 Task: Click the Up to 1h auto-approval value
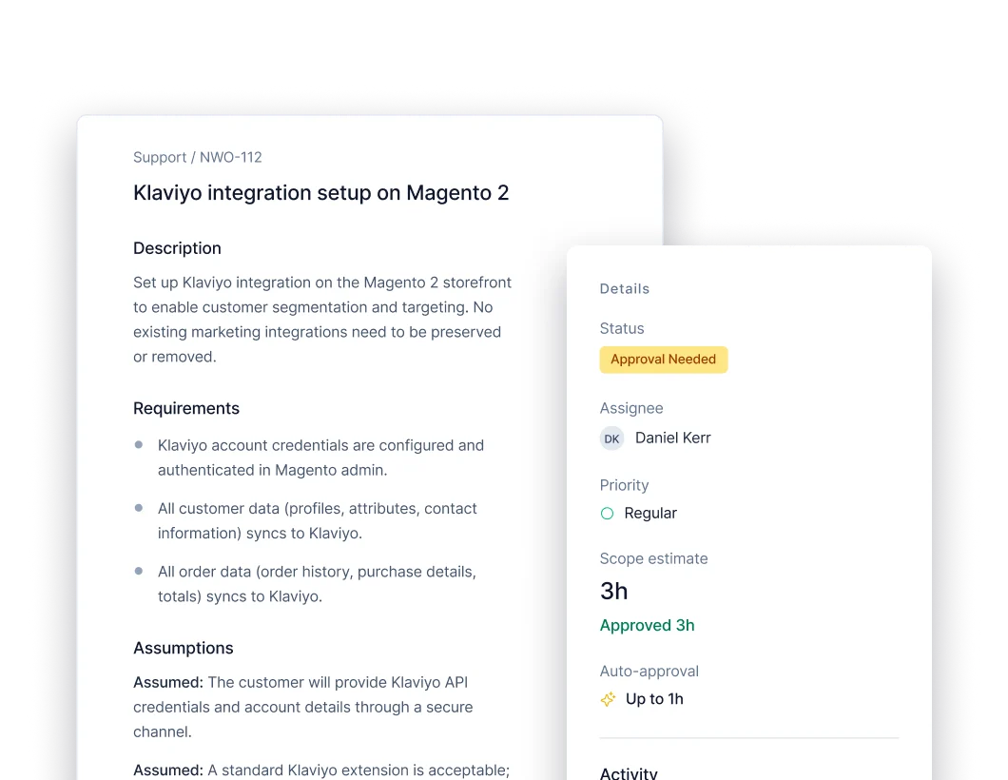coord(654,699)
